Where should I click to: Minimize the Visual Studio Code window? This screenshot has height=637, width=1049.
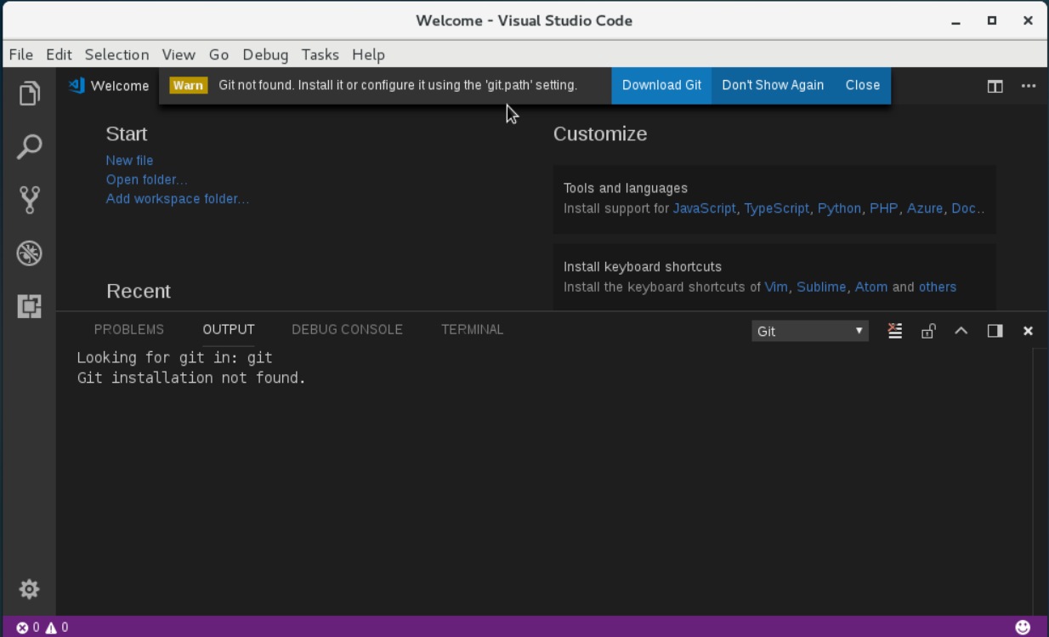(x=955, y=20)
